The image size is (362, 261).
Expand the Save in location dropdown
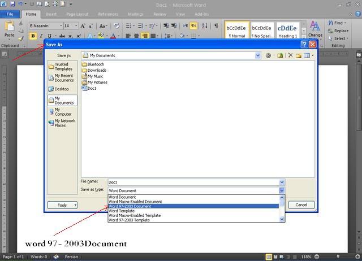tap(258, 55)
